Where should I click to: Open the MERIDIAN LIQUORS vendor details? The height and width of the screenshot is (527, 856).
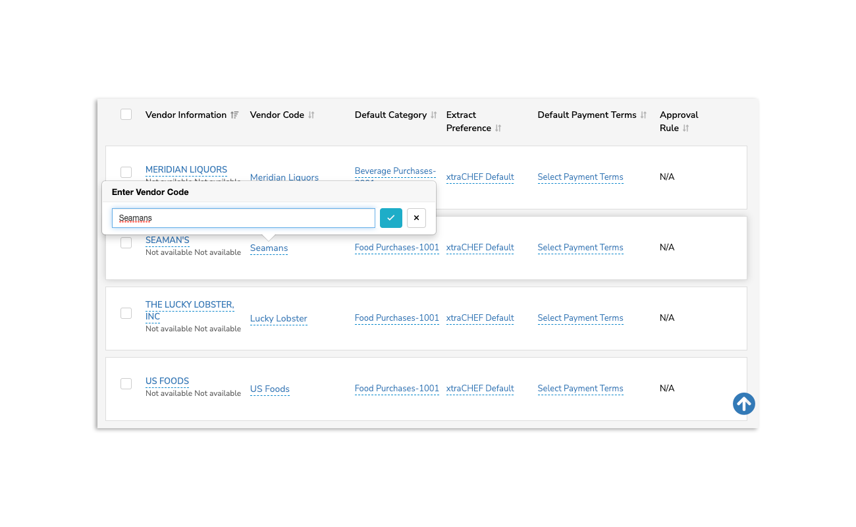[186, 169]
